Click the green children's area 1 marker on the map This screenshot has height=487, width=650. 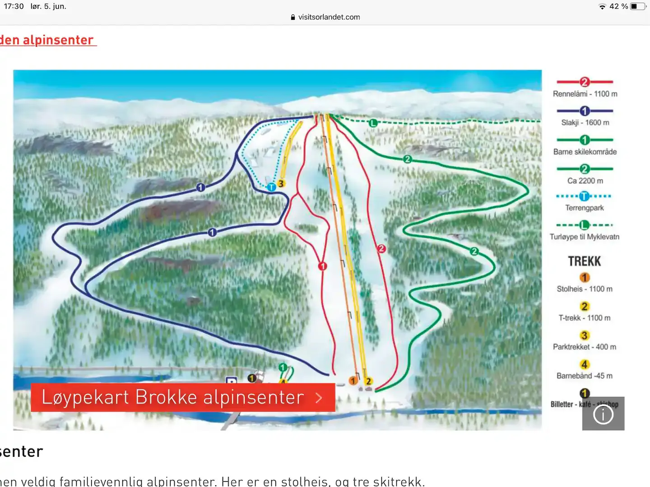click(x=283, y=368)
